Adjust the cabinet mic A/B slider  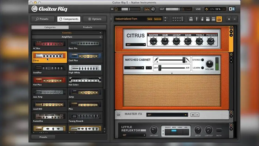[x=184, y=60]
